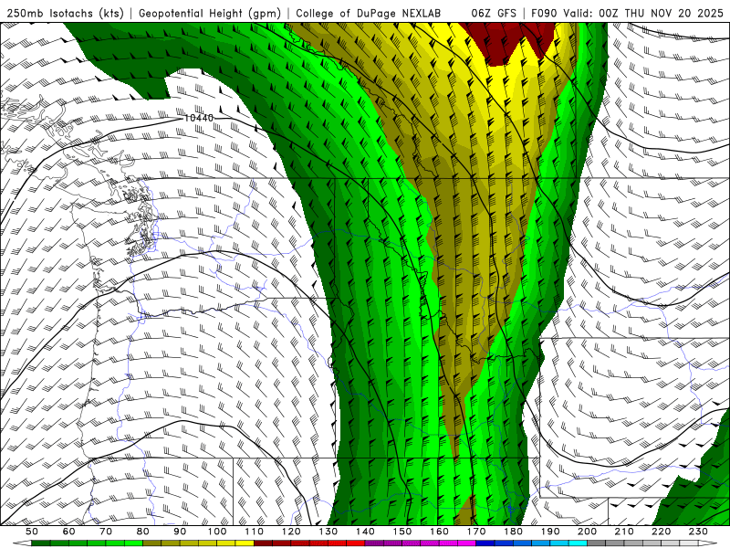Click the 'F090' forecast hour label
The width and height of the screenshot is (730, 548).
544,13
